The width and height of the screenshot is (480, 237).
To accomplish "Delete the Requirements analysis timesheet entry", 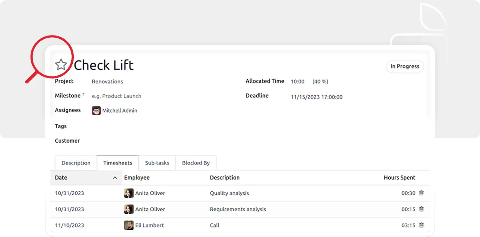I will pyautogui.click(x=421, y=209).
